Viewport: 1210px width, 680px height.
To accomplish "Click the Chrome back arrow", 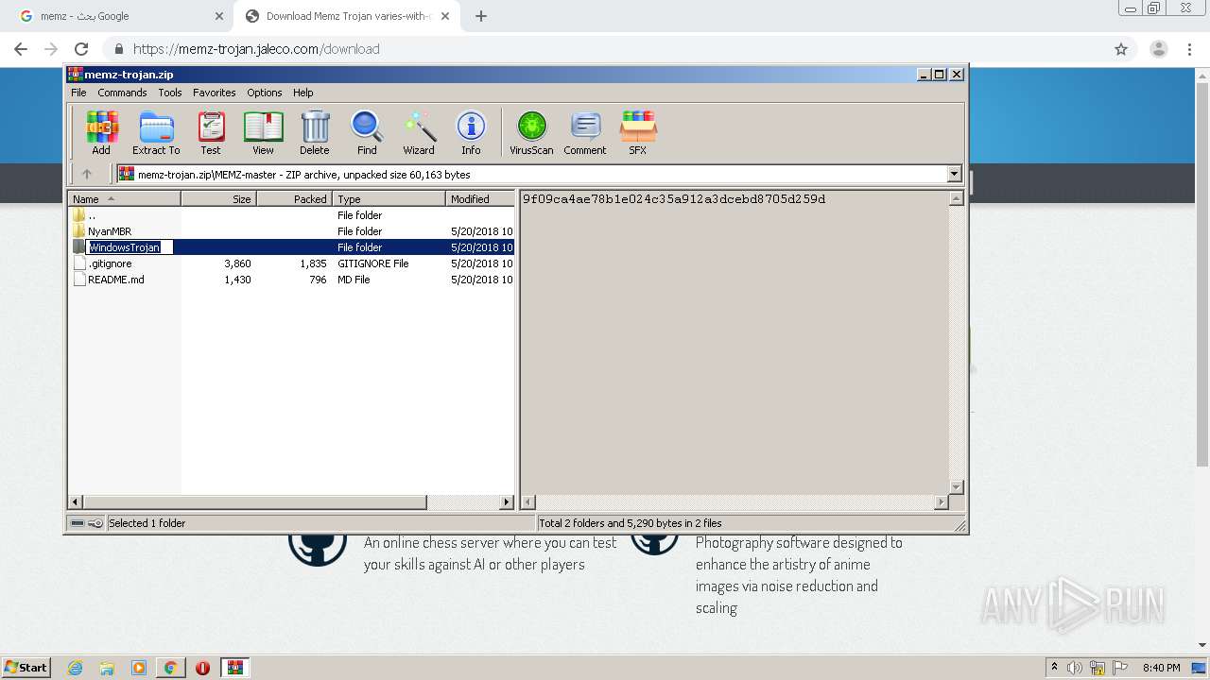I will point(21,49).
